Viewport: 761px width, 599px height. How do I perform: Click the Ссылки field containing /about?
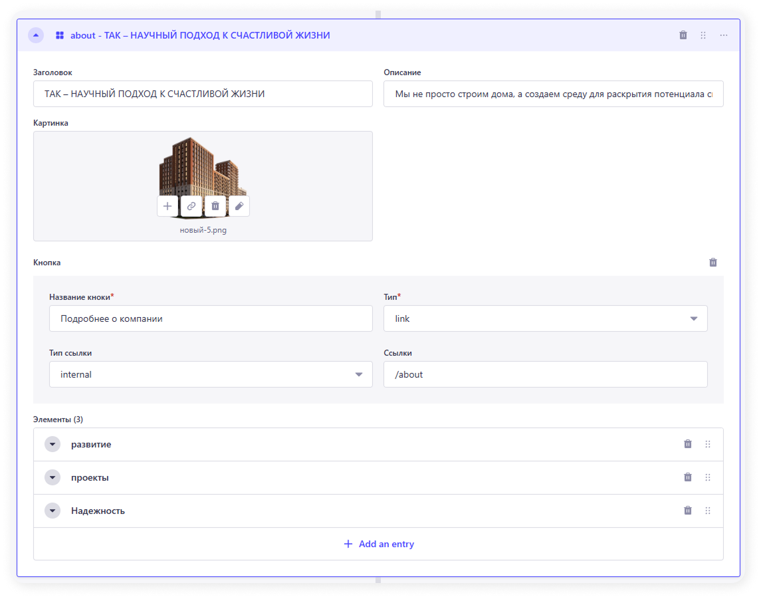point(545,374)
